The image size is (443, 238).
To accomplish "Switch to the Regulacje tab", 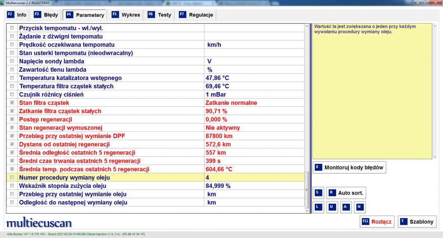I will point(196,15).
